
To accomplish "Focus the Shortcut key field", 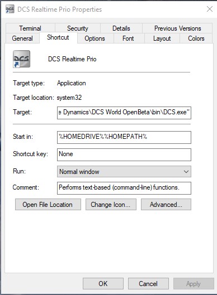I will pyautogui.click(x=124, y=154).
